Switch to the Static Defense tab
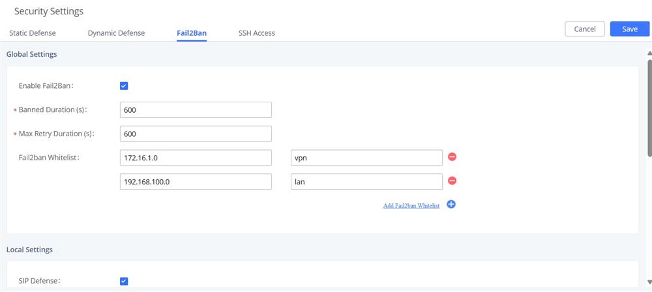652x292 pixels. tap(33, 33)
